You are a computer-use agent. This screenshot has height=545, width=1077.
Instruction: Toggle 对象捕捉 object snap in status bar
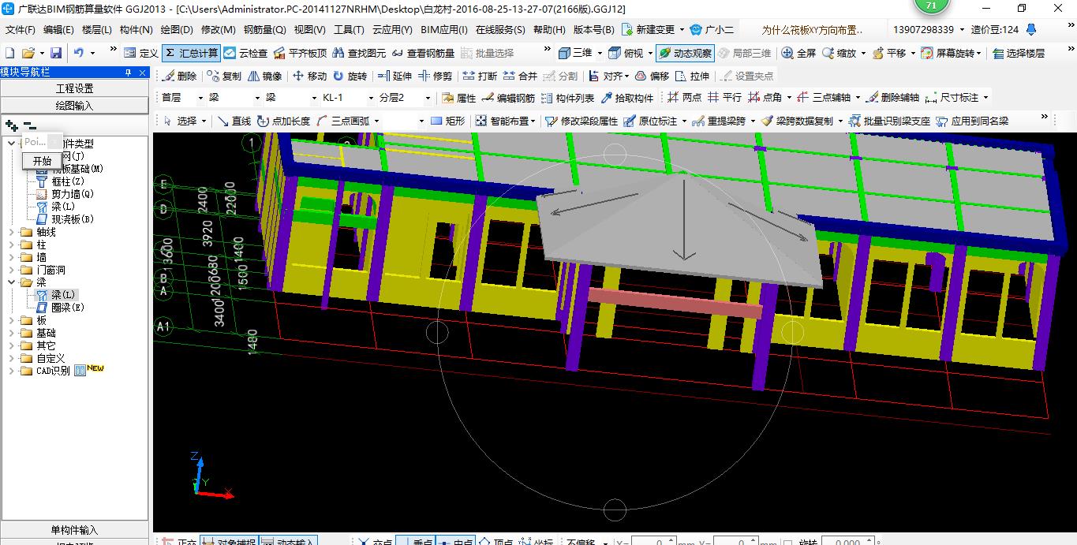[228, 541]
